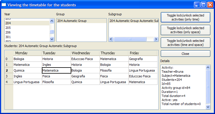Toggle lock/unlock selected activities (only time)
215x114 pixels.
click(185, 17)
